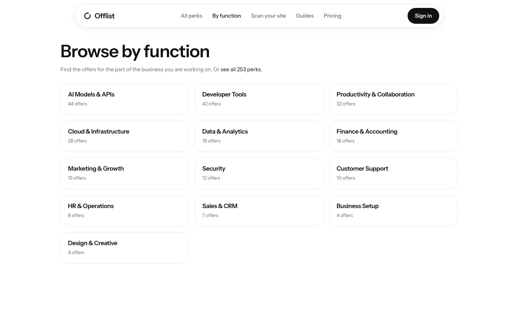Browse Data & Analytics offers
The image size is (518, 324).
pyautogui.click(x=259, y=136)
